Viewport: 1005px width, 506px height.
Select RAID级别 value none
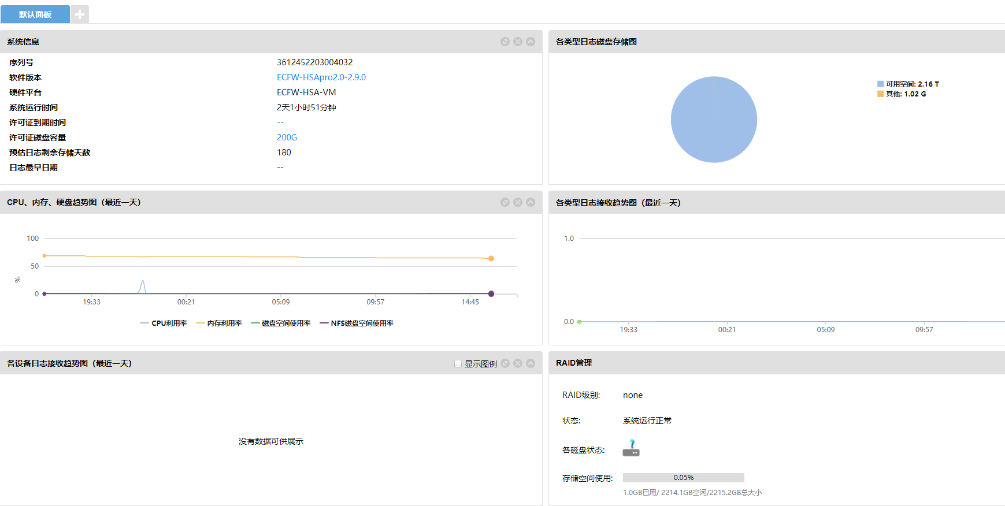tap(633, 395)
